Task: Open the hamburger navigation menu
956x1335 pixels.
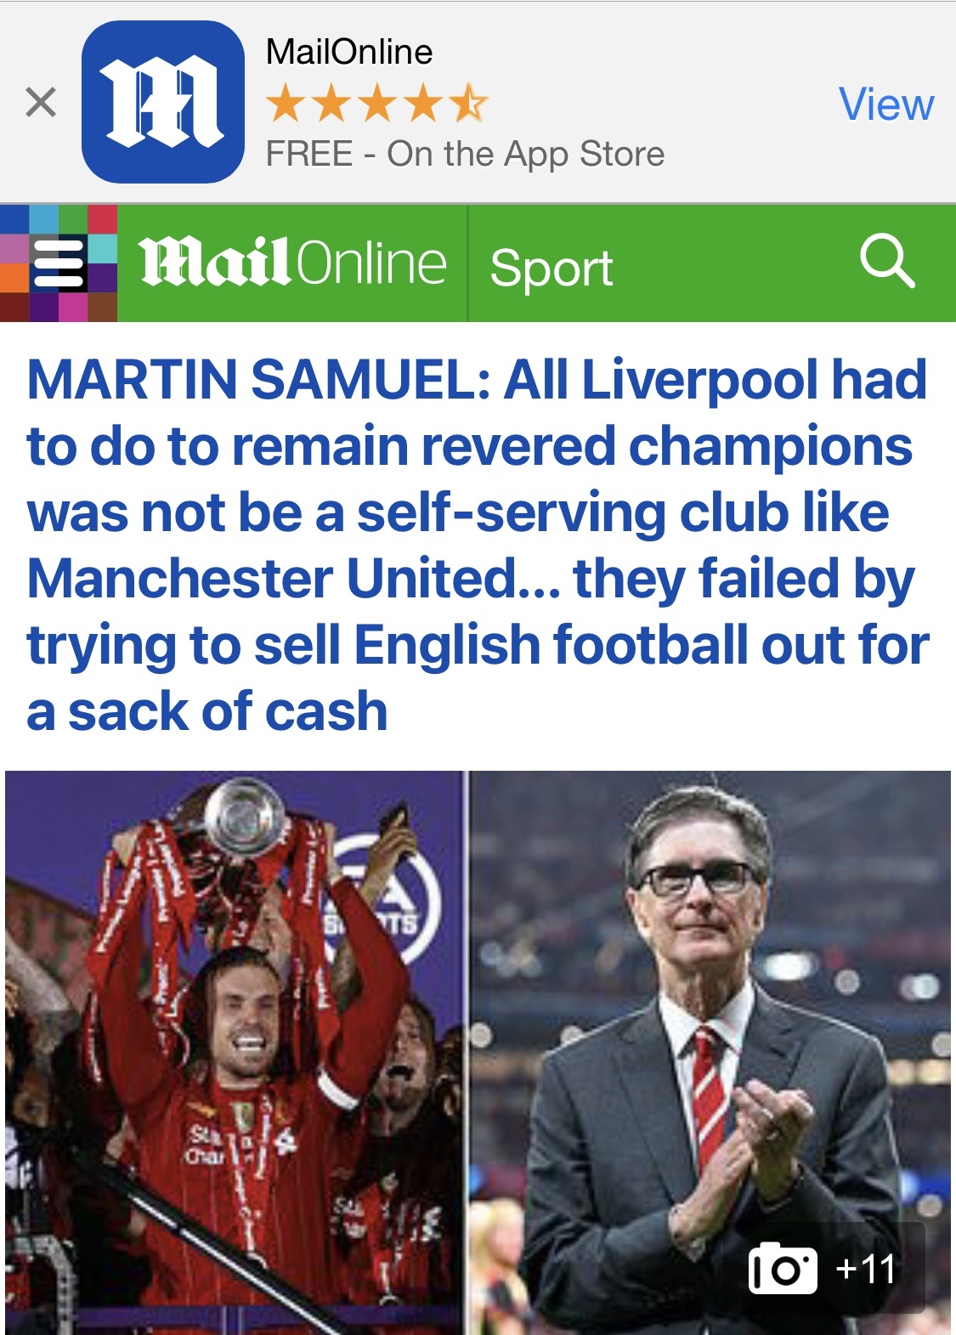Action: 59,264
